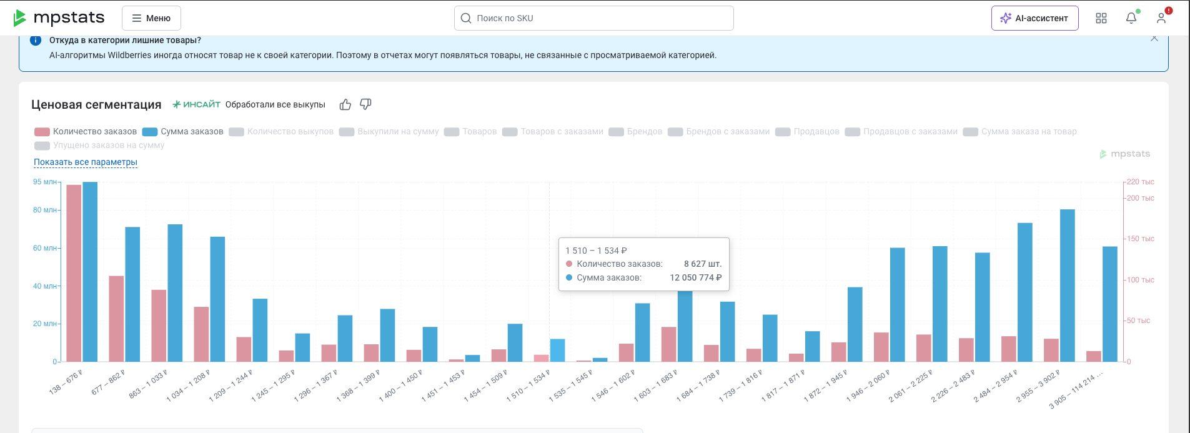Click the x-axis label 1 034 – 1 208 ₽
The image size is (1190, 433).
click(x=188, y=386)
